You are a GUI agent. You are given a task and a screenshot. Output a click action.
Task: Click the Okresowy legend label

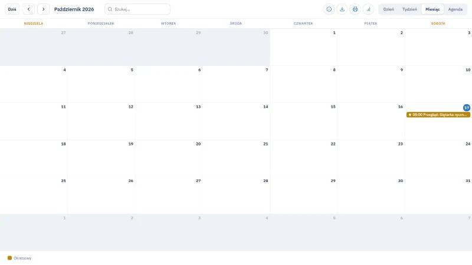click(x=22, y=258)
